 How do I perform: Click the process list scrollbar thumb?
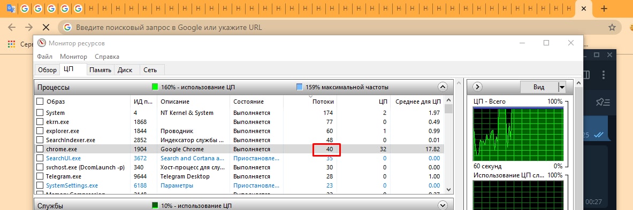click(448, 109)
